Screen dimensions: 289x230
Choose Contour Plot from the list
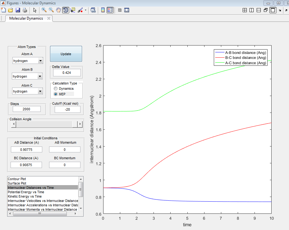click(17, 179)
